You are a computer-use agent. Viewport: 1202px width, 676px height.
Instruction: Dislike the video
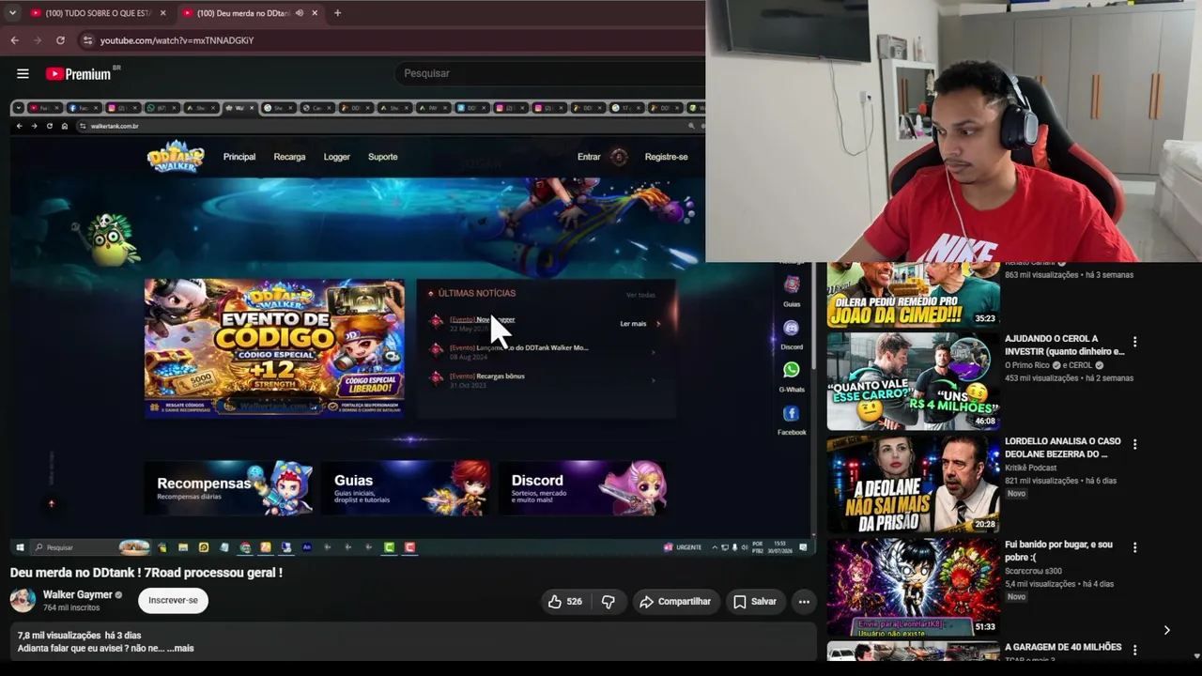pos(609,602)
